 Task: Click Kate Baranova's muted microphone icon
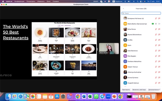pyautogui.click(x=156, y=51)
